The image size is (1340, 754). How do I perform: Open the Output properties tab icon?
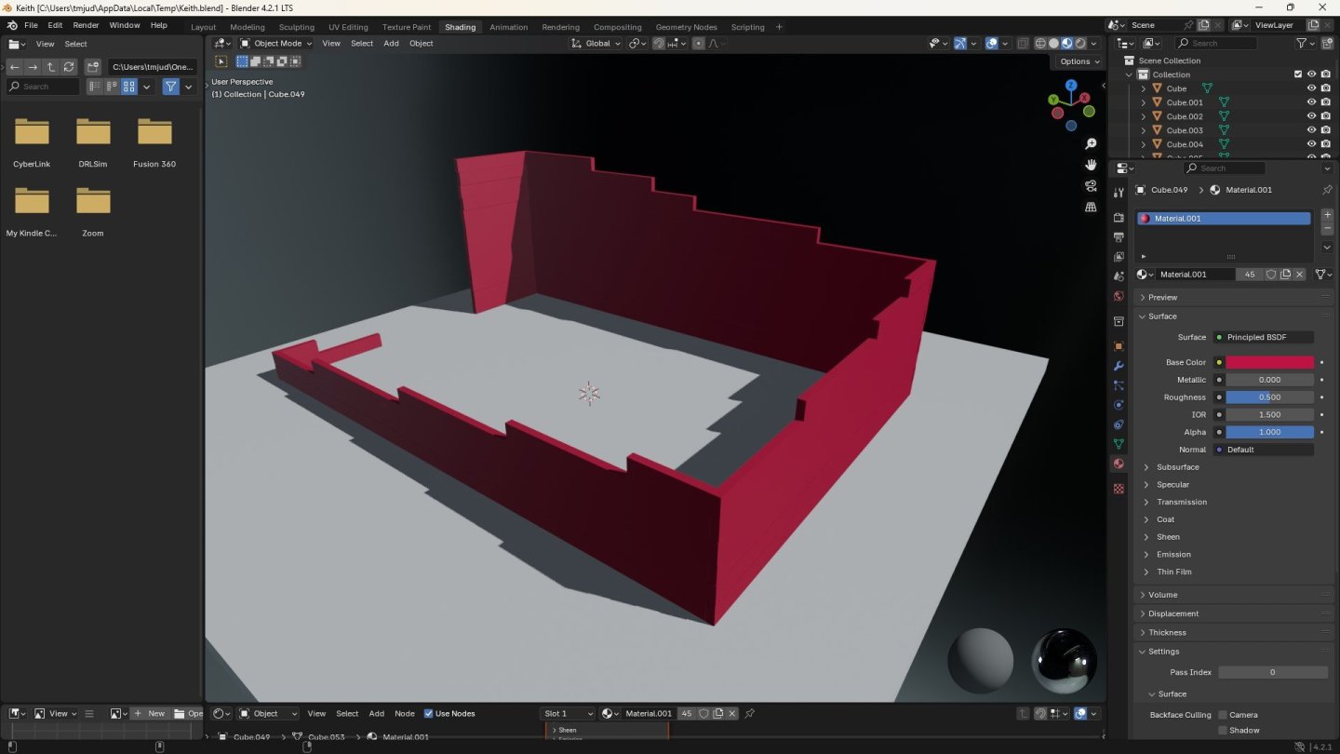tap(1119, 237)
